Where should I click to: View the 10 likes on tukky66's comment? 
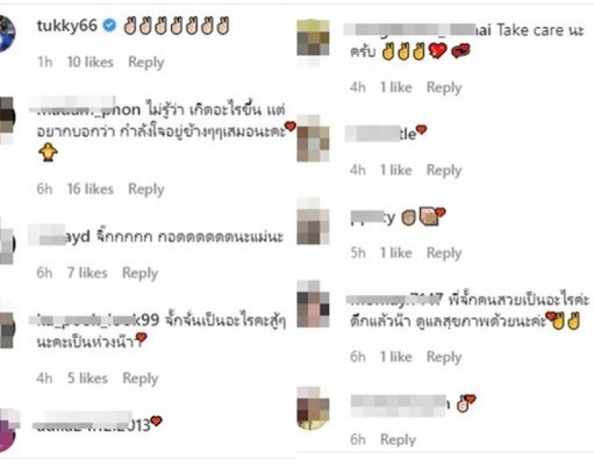pyautogui.click(x=90, y=62)
